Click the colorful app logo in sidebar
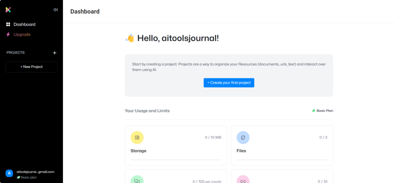 pos(8,10)
